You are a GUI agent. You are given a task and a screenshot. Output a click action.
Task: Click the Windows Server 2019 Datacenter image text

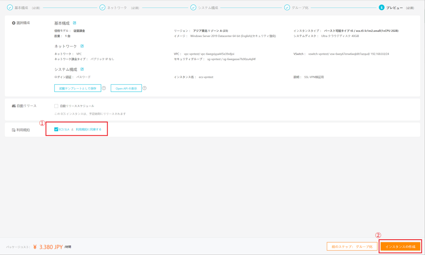pyautogui.click(x=233, y=36)
